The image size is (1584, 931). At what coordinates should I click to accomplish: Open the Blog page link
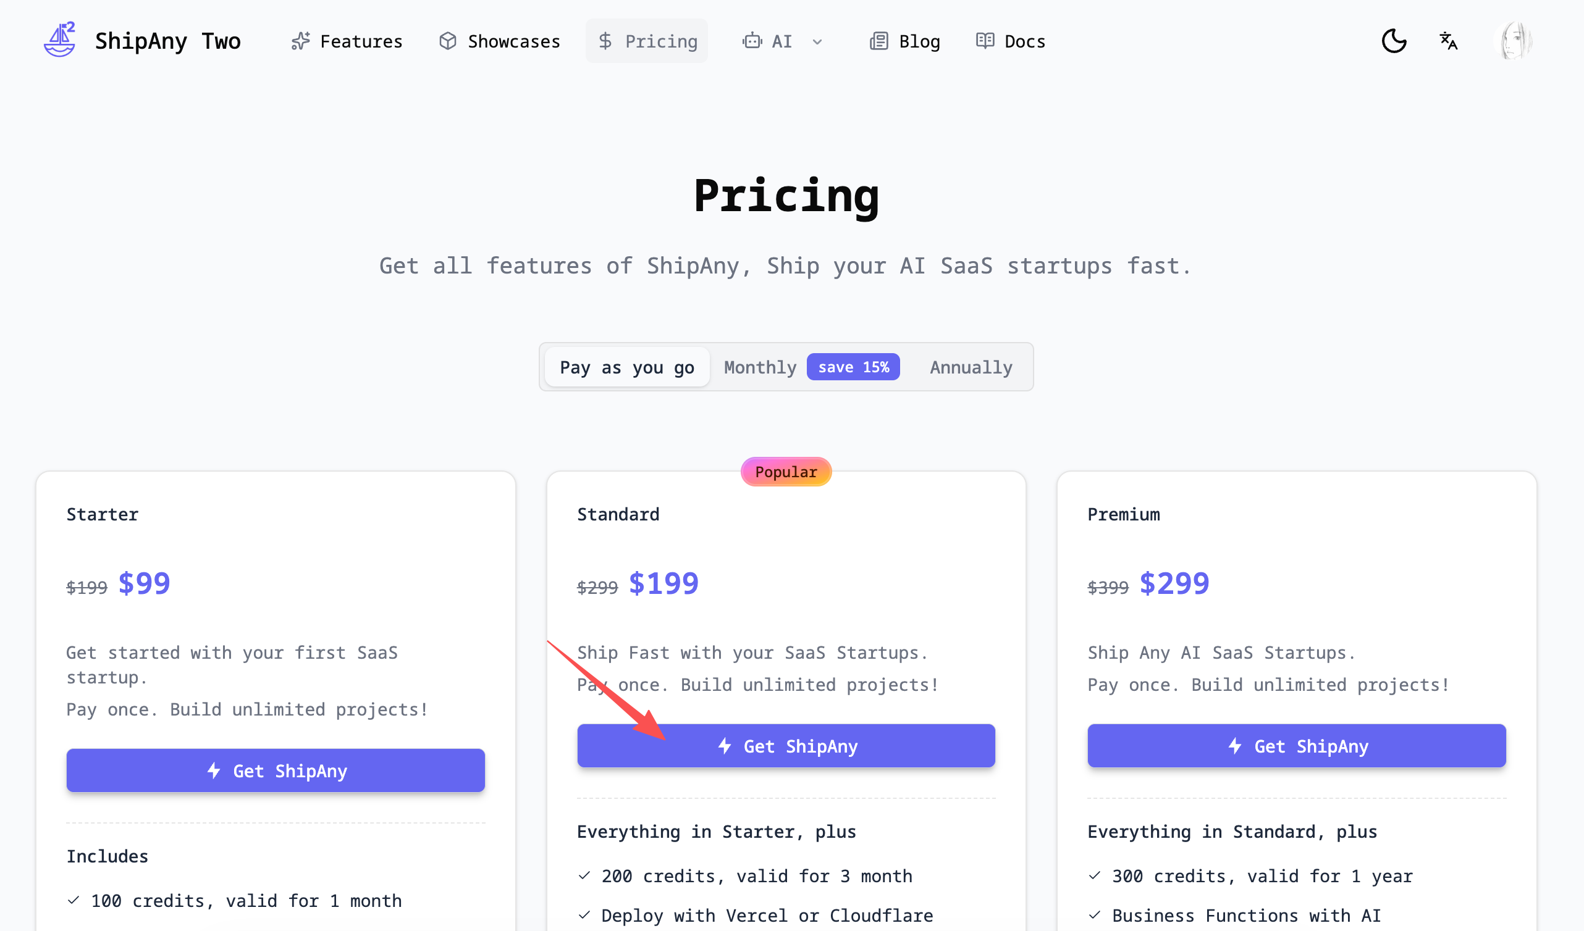coord(919,41)
